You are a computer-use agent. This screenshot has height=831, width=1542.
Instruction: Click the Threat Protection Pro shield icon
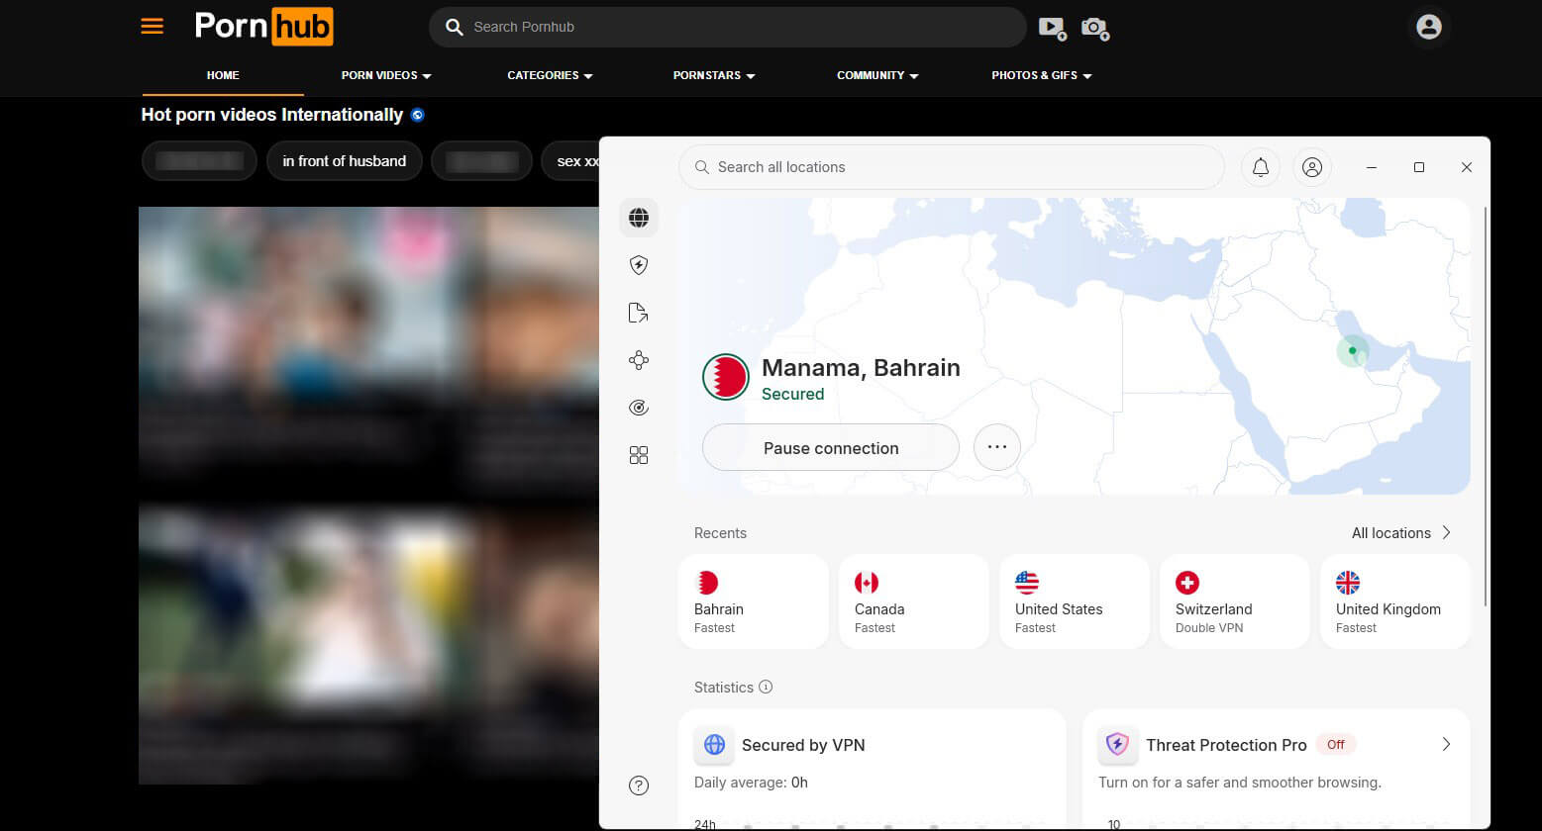tap(1118, 745)
